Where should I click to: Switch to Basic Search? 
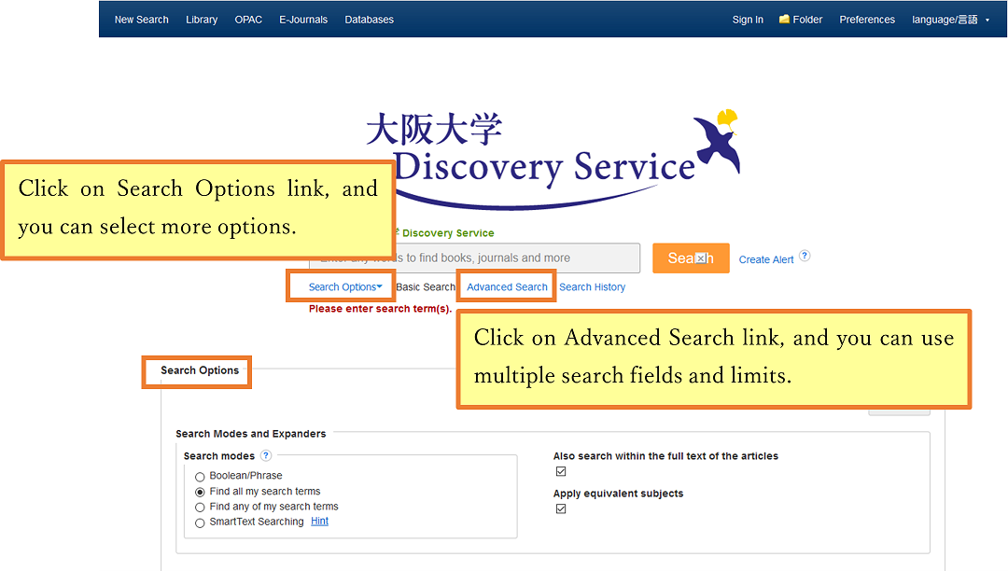tap(426, 287)
